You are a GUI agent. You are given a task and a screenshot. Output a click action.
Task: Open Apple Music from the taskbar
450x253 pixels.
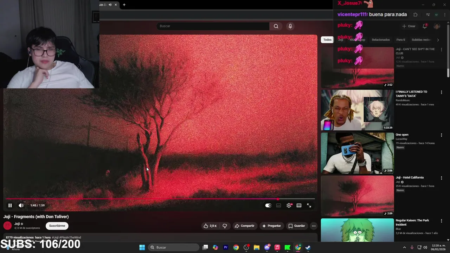click(x=277, y=247)
